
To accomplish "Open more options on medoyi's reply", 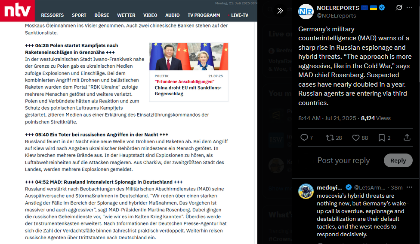I will (409, 187).
